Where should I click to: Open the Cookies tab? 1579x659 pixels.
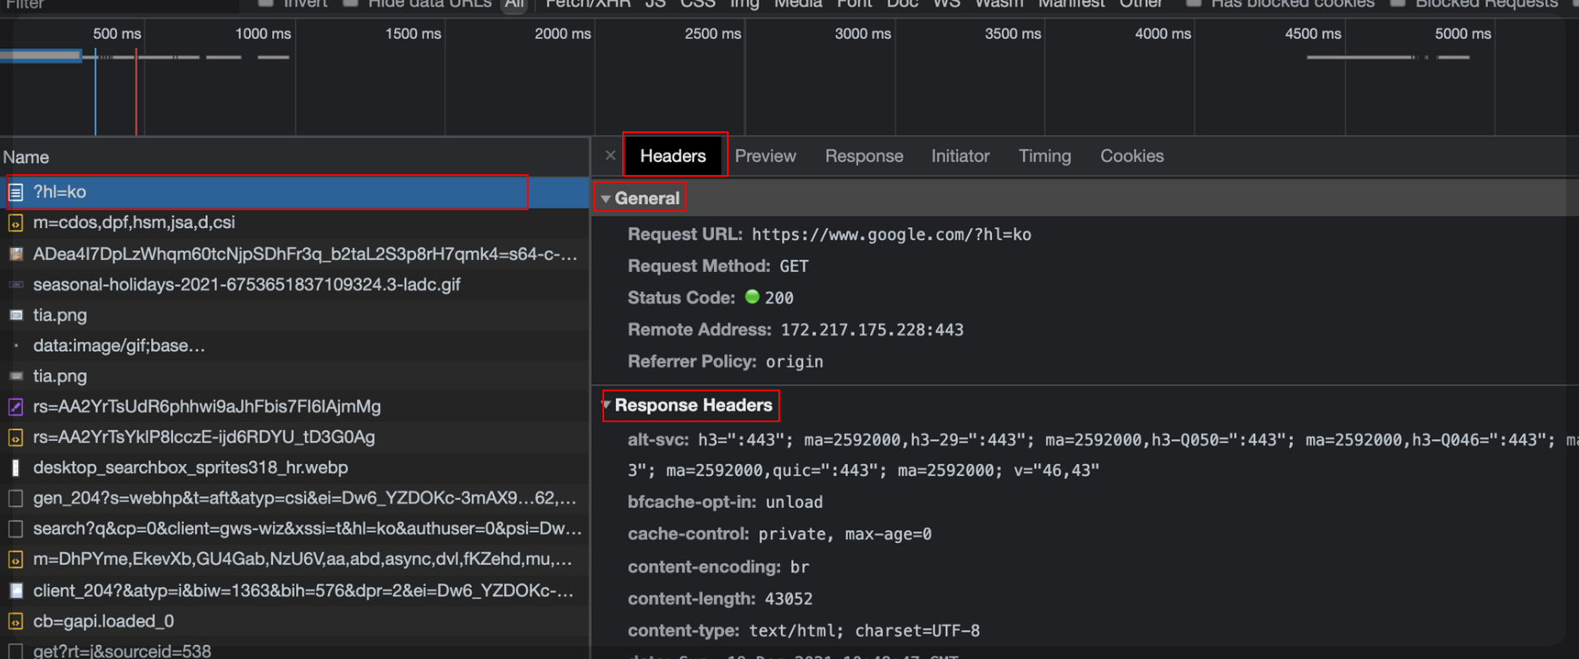(1132, 156)
